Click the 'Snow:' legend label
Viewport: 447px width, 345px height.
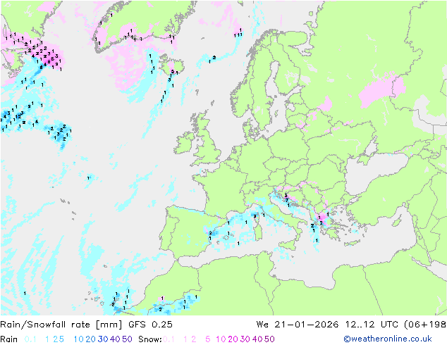[150, 339]
